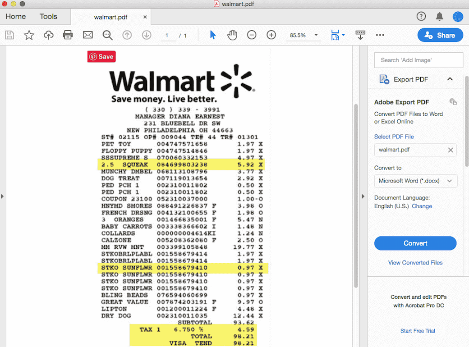Click the LIPTON 4.48 line
This screenshot has height=347, width=469.
pos(182,309)
